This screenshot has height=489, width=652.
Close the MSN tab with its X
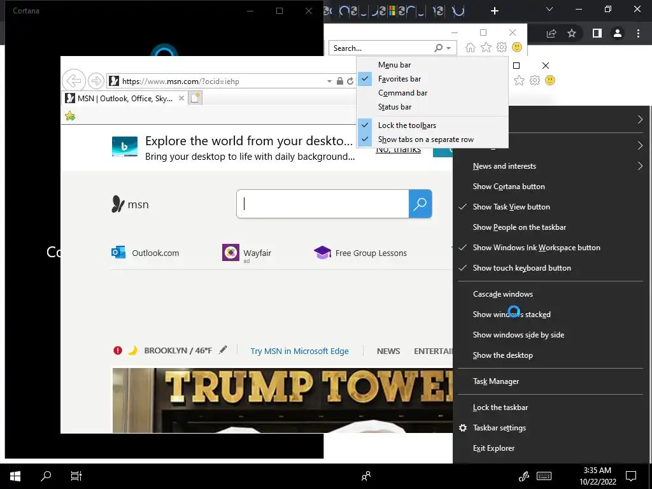181,98
